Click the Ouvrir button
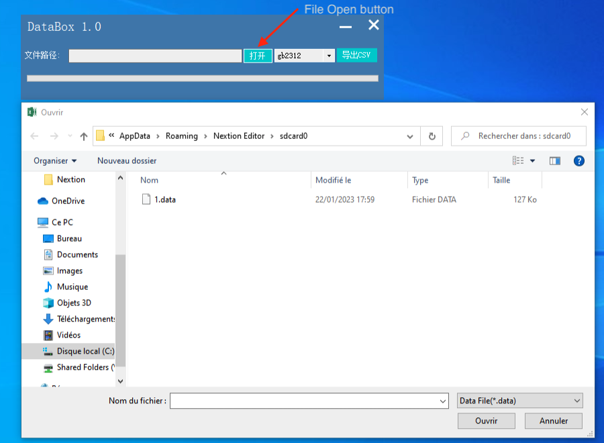The width and height of the screenshot is (604, 443). tap(486, 421)
